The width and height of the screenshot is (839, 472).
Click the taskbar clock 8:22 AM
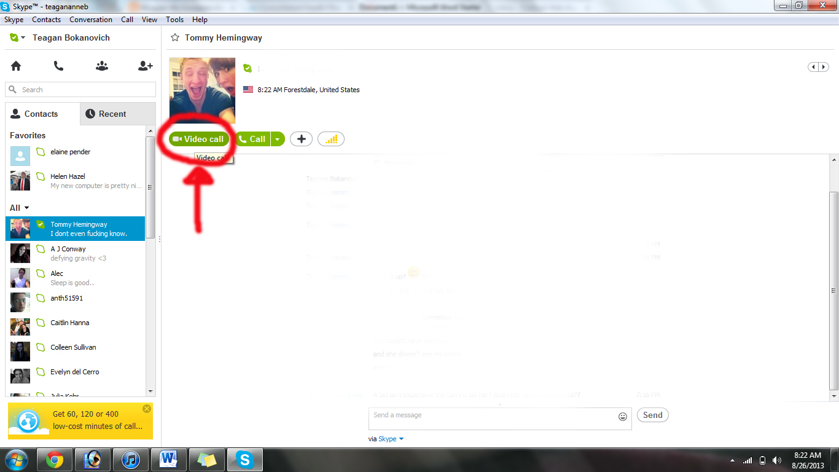coord(808,455)
